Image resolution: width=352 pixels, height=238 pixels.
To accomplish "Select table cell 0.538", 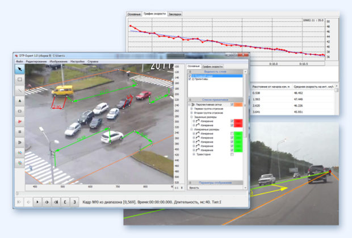I will 256,93.
